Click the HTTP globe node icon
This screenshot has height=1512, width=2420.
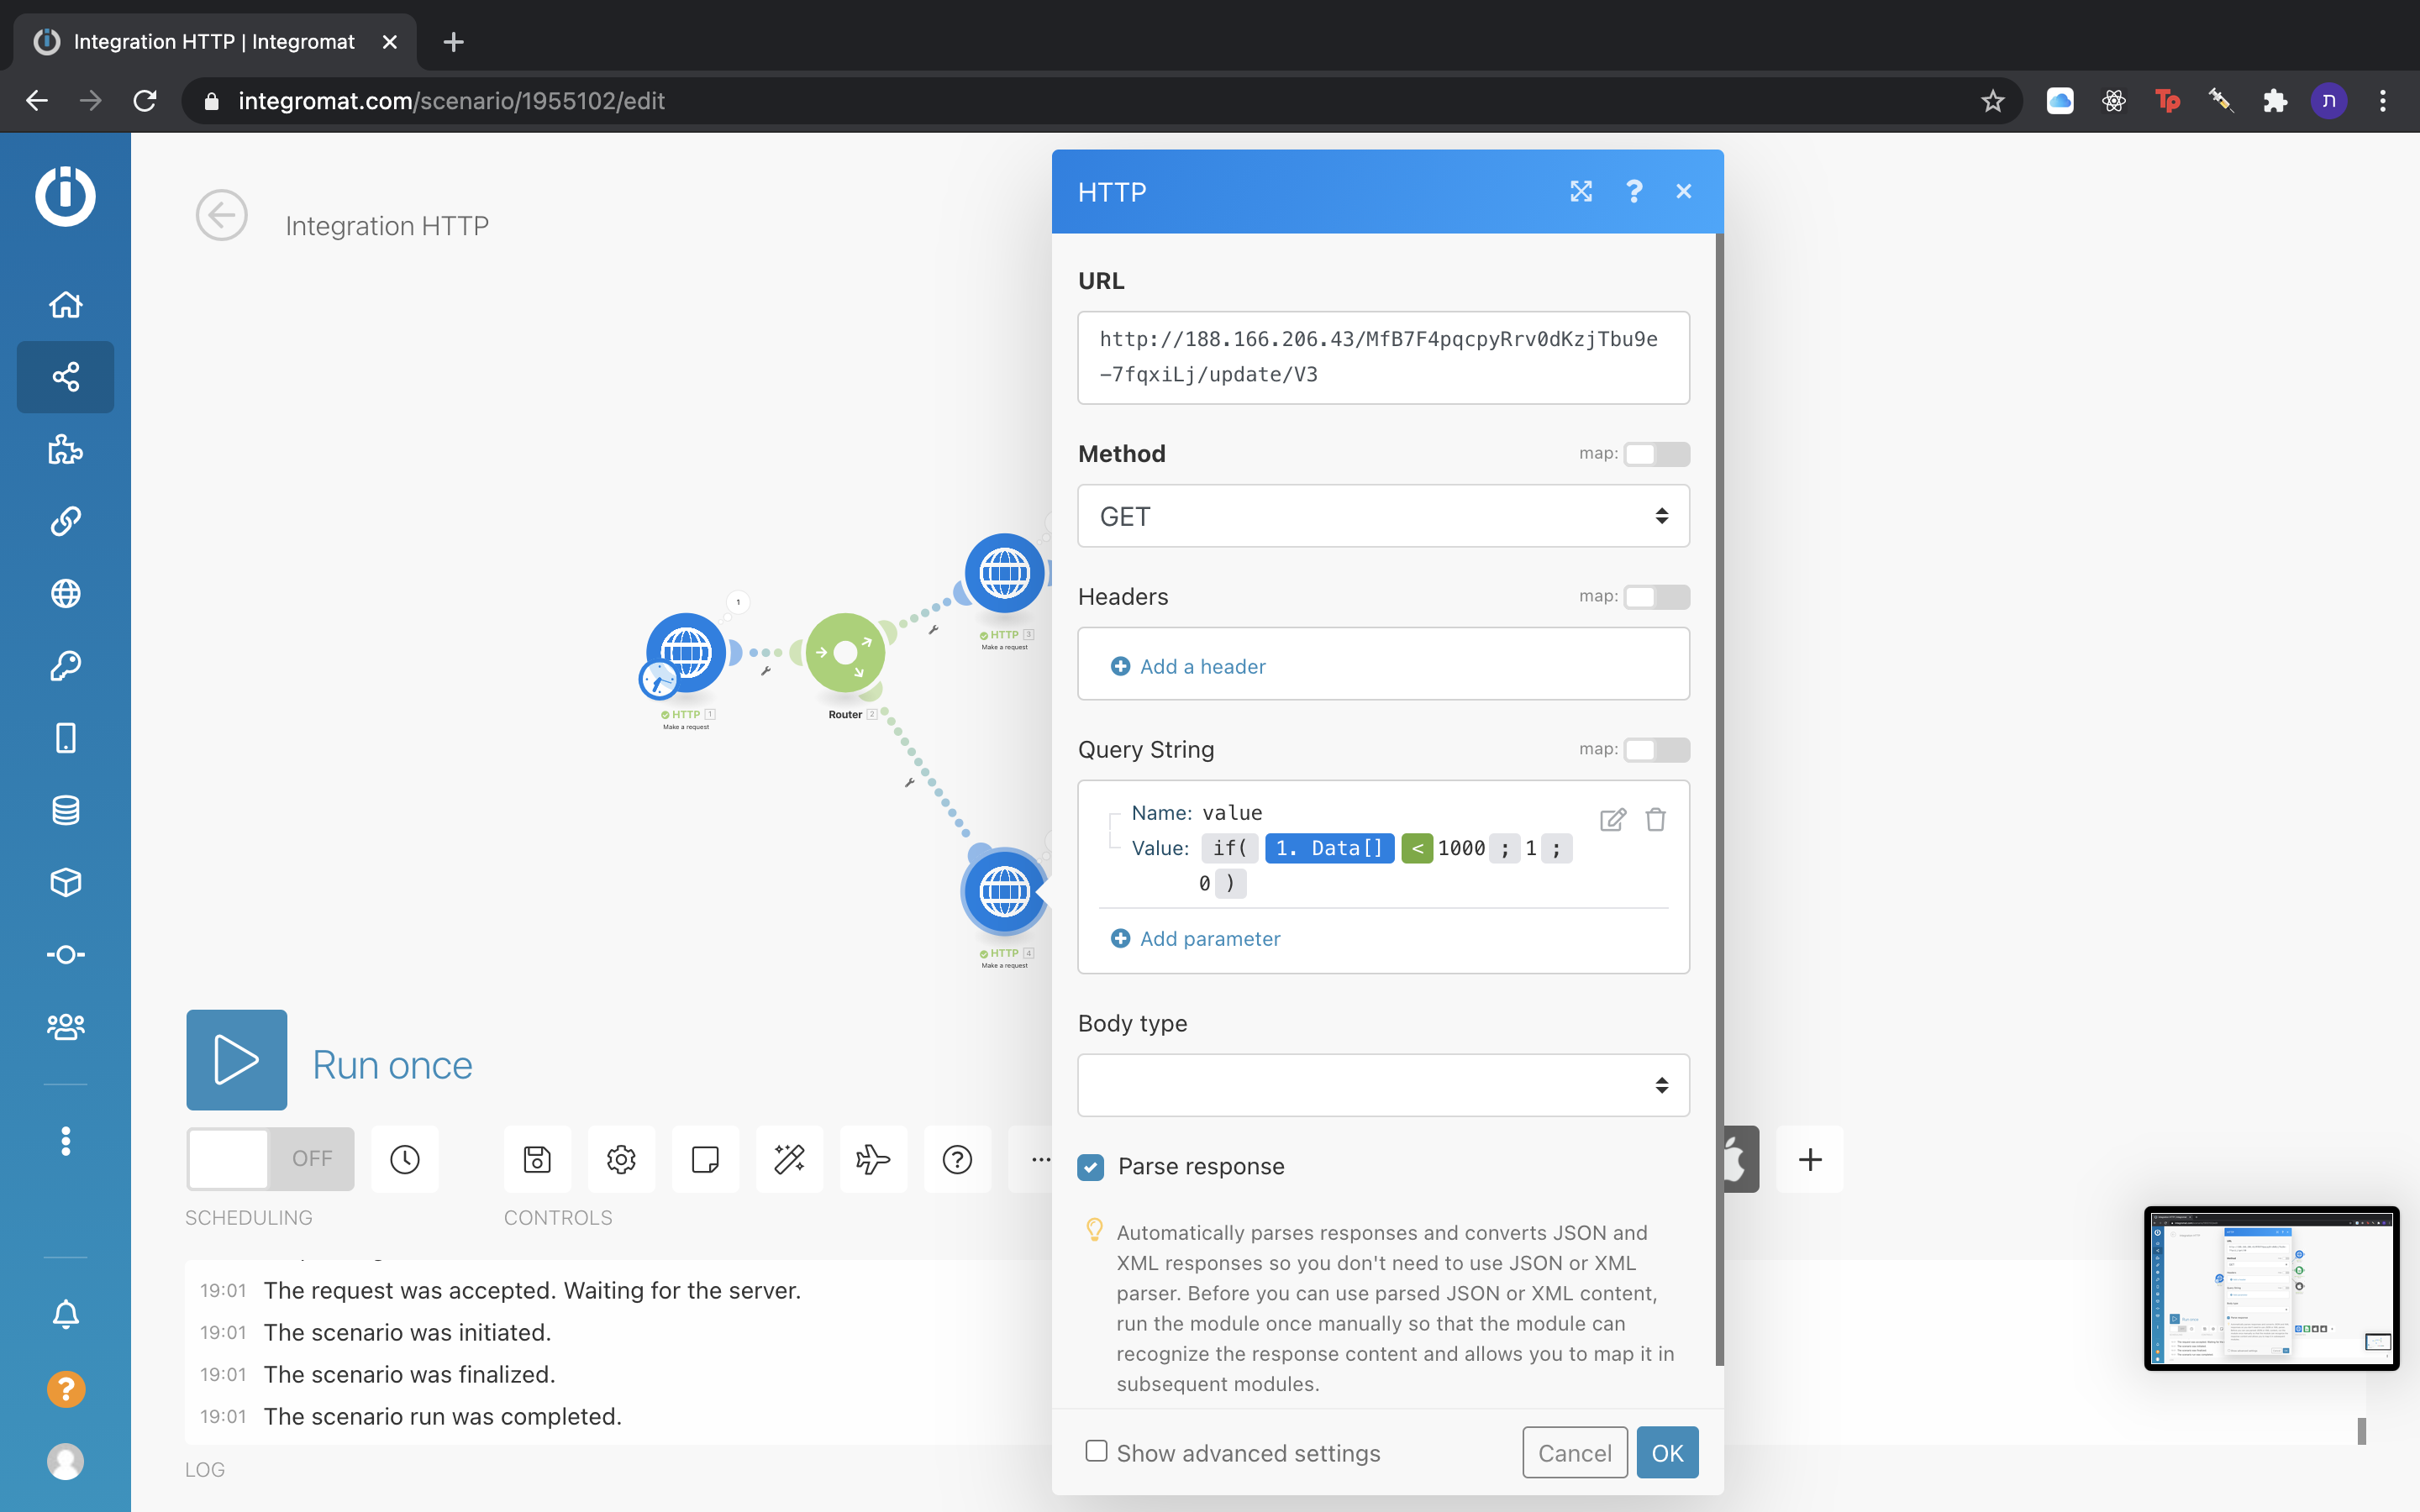pyautogui.click(x=687, y=654)
